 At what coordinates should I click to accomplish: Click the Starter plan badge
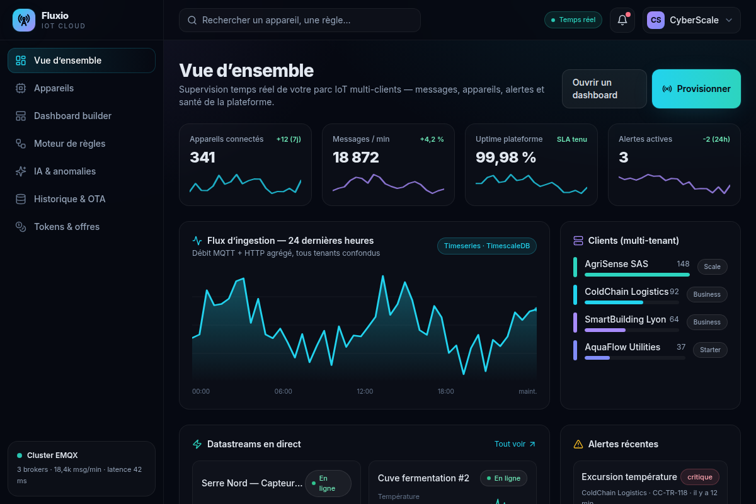tap(710, 350)
